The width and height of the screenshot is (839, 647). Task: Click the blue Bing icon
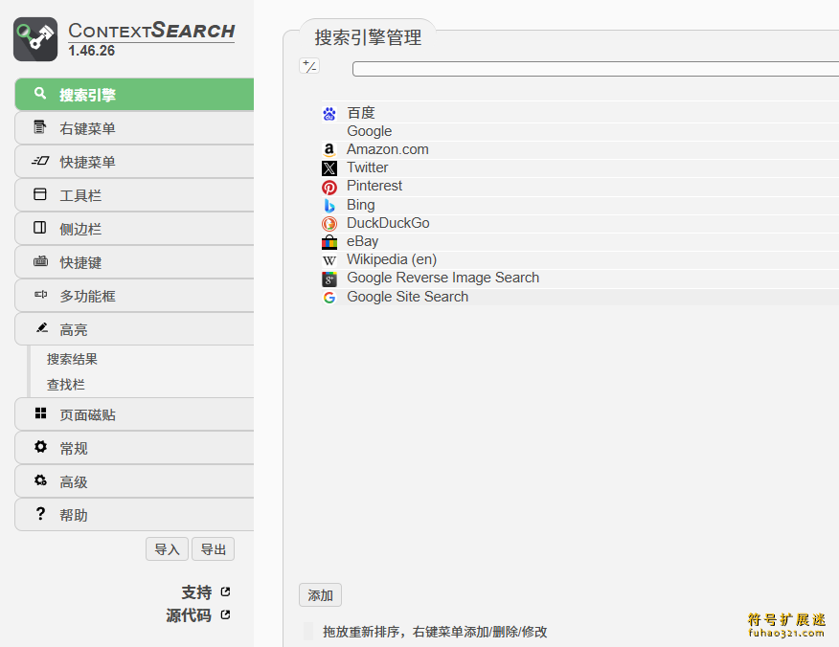click(329, 206)
